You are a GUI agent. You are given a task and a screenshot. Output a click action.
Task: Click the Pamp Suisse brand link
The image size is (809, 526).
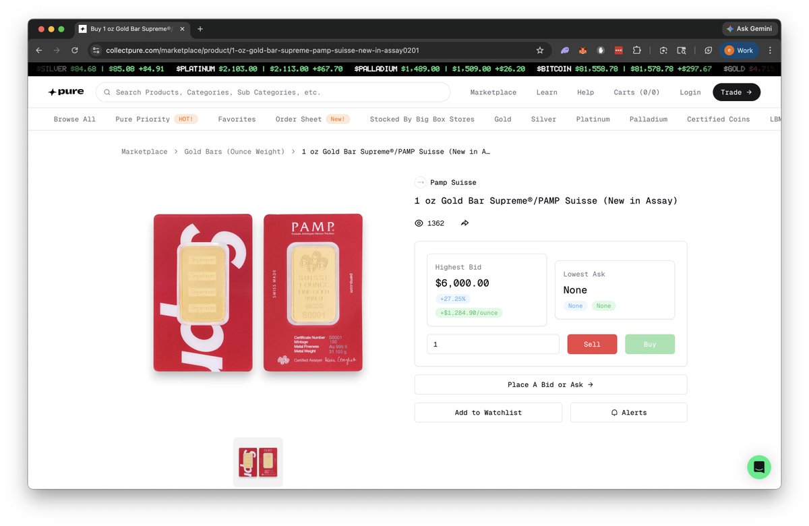click(x=453, y=182)
